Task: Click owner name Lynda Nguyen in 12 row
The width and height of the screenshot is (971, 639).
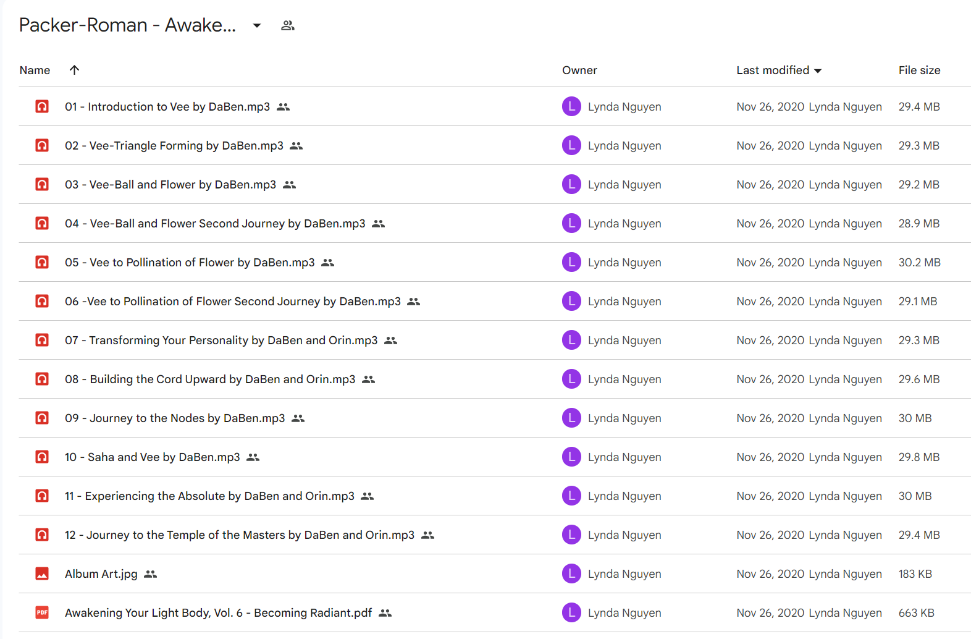Action: tap(624, 535)
